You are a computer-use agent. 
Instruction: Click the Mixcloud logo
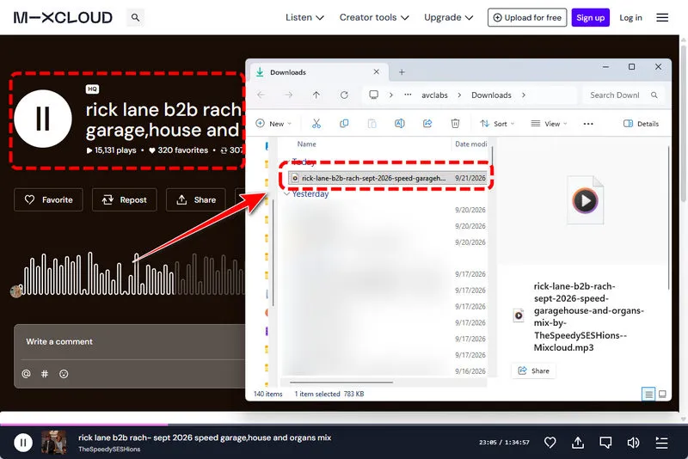[x=63, y=17]
